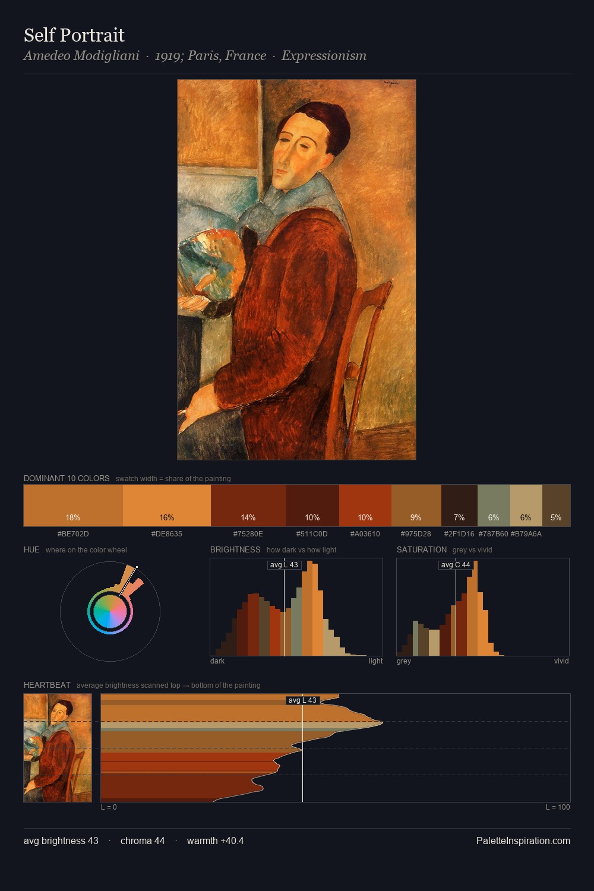Image resolution: width=594 pixels, height=891 pixels.
Task: Choose the 9% #975D28 brown swatch
Action: 416,505
